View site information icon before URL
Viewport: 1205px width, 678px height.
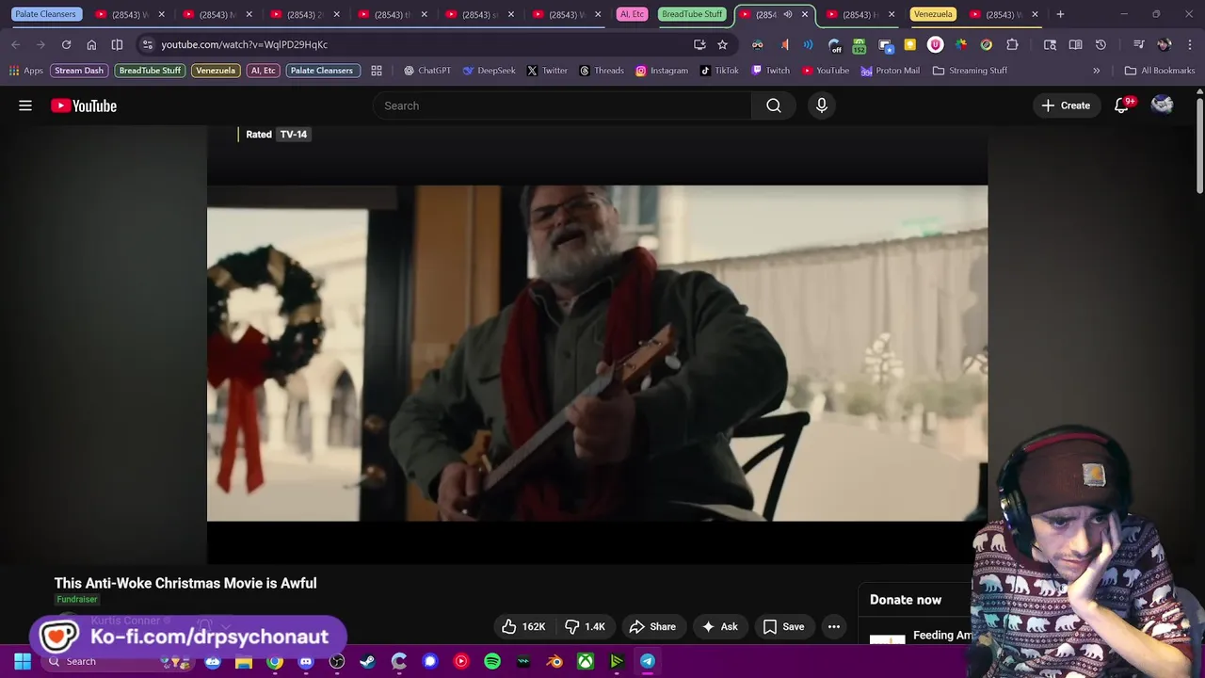(147, 44)
